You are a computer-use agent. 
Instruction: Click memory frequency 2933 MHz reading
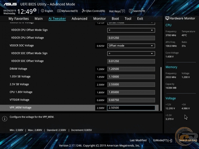pyautogui.click(x=171, y=77)
